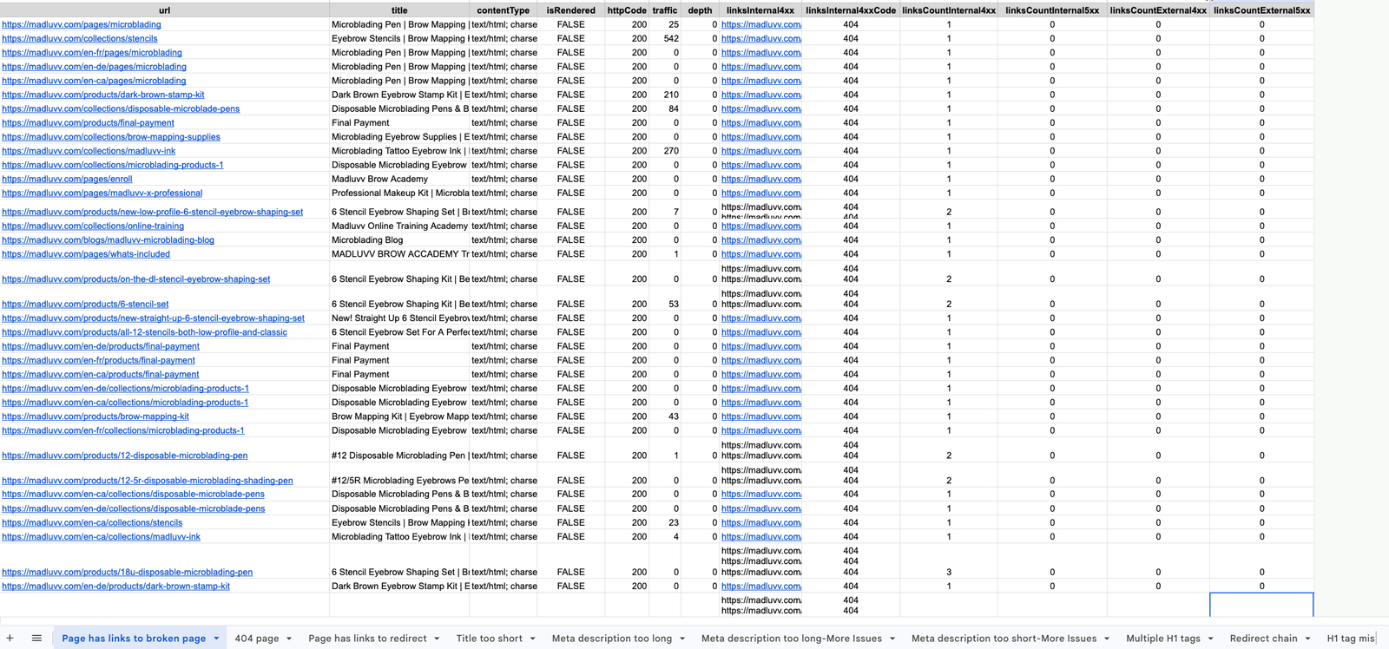Click the 'isRendered' column header
This screenshot has width=1389, height=649.
570,10
